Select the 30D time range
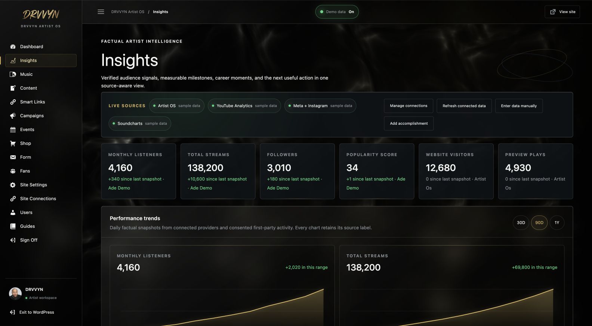592x326 pixels. (521, 223)
